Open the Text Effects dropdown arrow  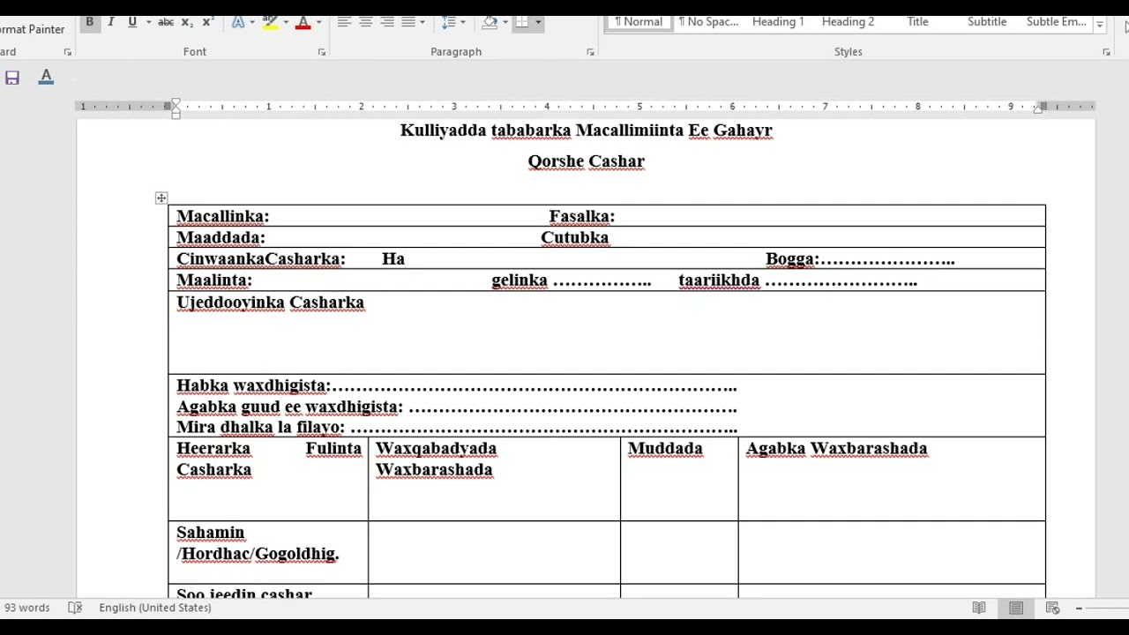pyautogui.click(x=252, y=22)
